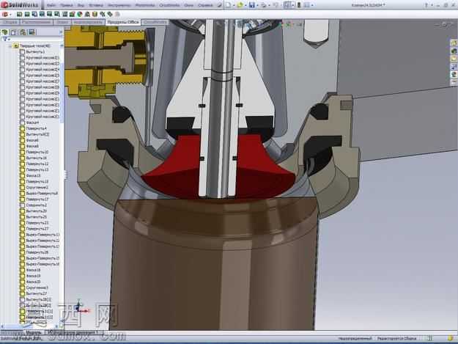Click the greyed-out last Office toolbar icon

[x=117, y=14]
